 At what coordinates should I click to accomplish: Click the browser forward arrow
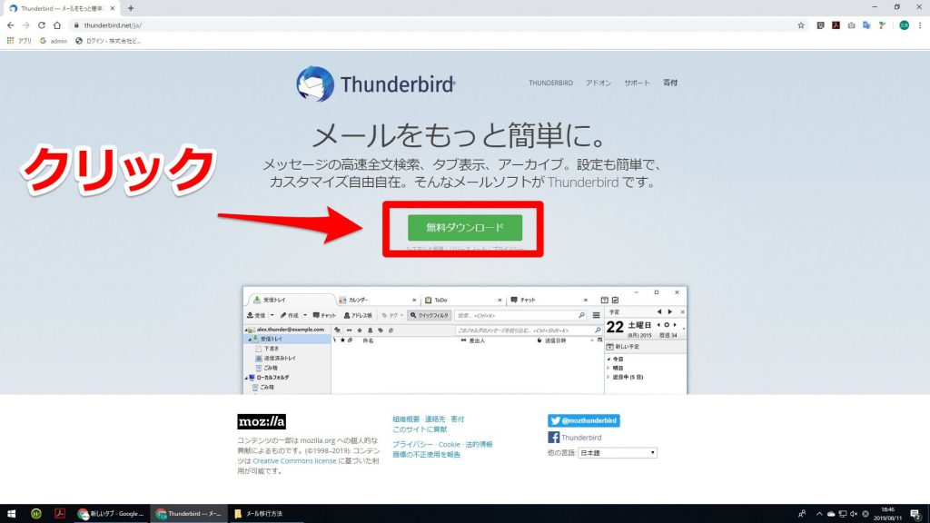click(x=26, y=25)
